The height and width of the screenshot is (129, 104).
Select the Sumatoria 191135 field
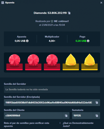pyautogui.click(x=82, y=116)
